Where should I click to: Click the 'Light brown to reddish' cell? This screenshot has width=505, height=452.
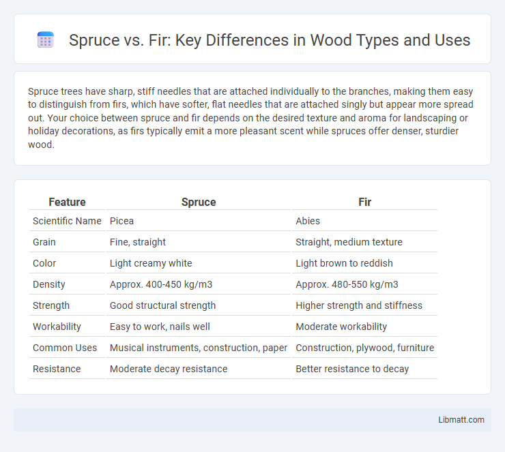click(x=364, y=263)
